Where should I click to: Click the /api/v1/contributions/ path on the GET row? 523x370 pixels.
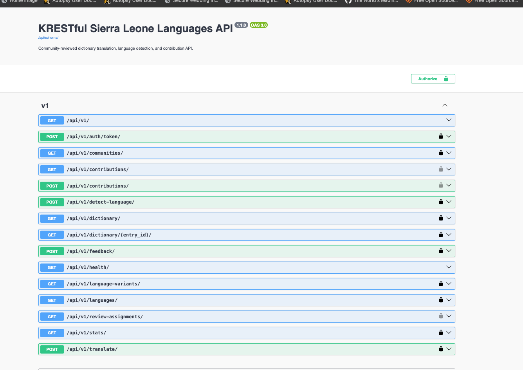(98, 170)
